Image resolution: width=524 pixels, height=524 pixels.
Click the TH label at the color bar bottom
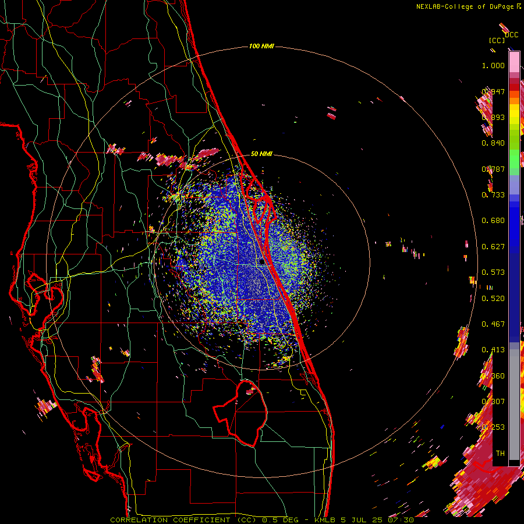tap(500, 454)
